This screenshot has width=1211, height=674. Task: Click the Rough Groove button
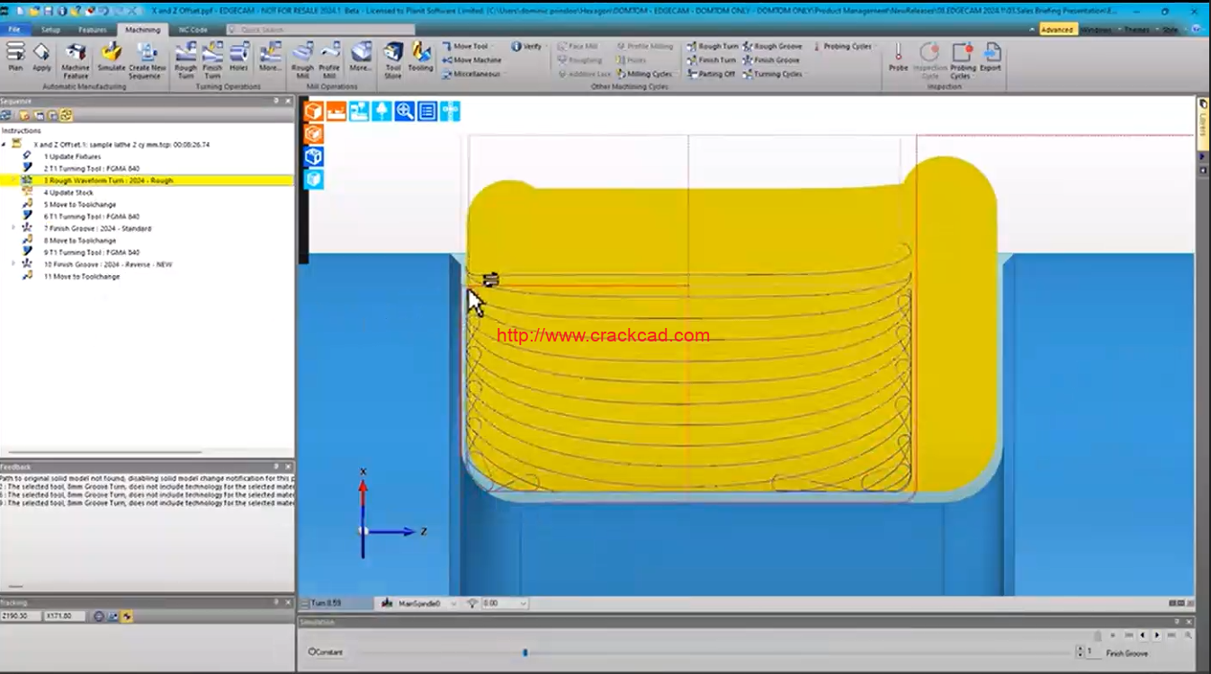click(x=773, y=47)
